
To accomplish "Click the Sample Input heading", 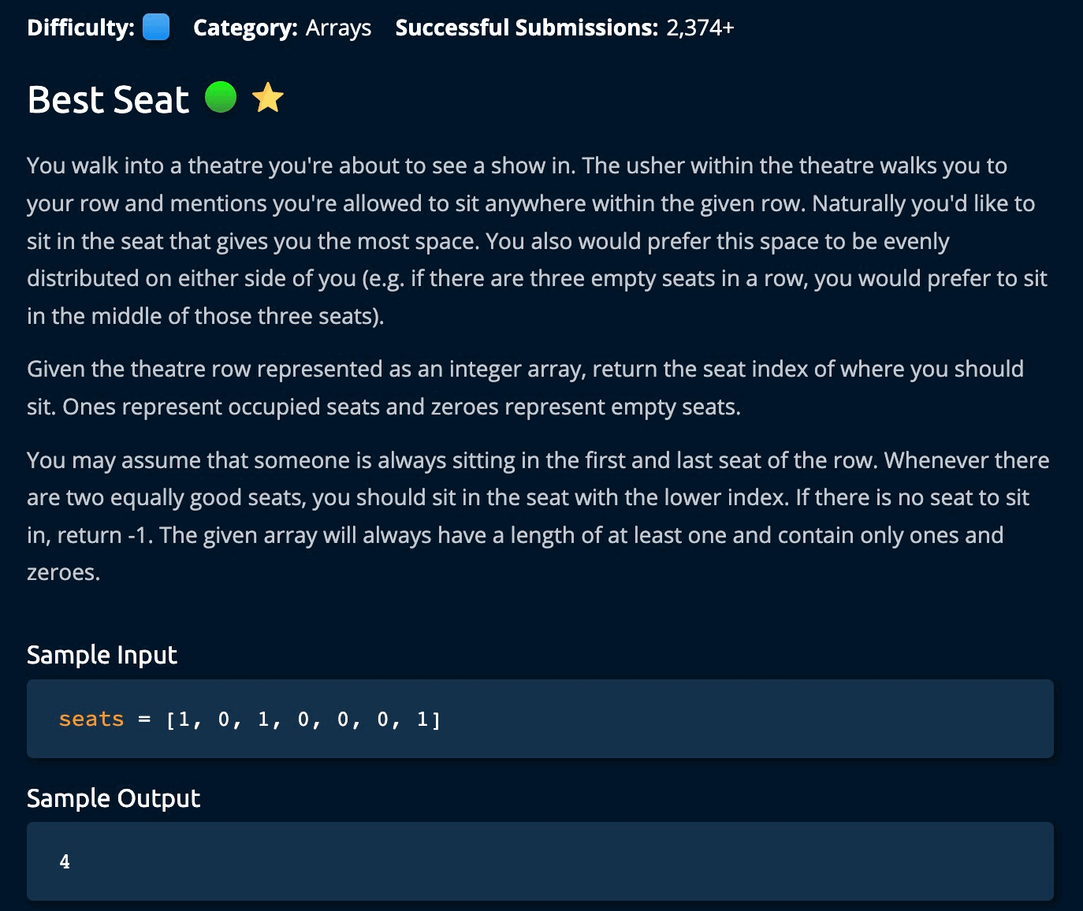I will click(102, 655).
